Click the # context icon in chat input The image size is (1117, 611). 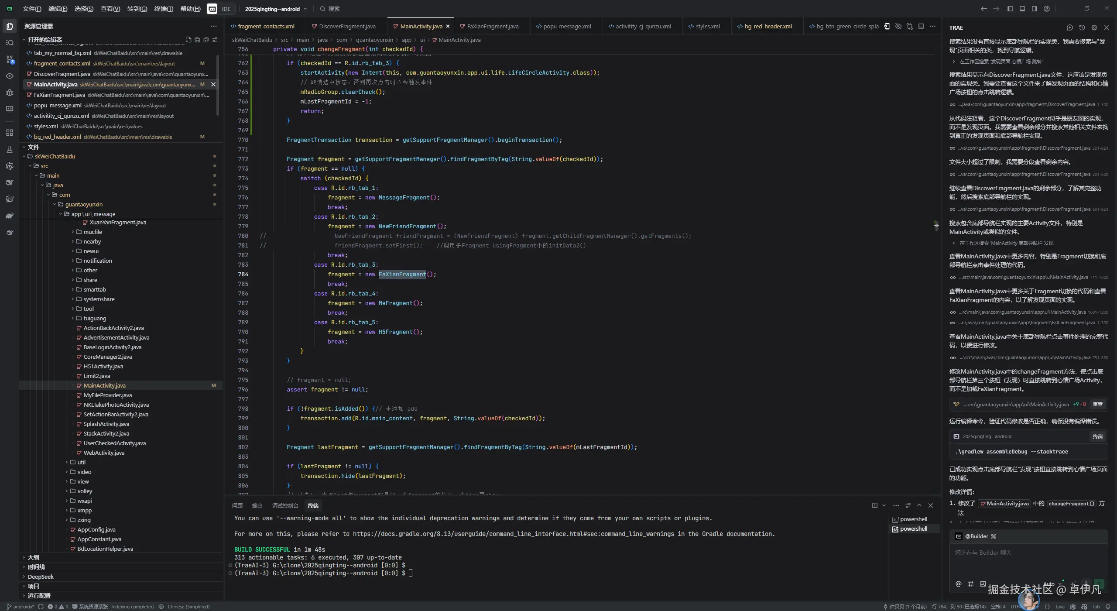pos(970,584)
